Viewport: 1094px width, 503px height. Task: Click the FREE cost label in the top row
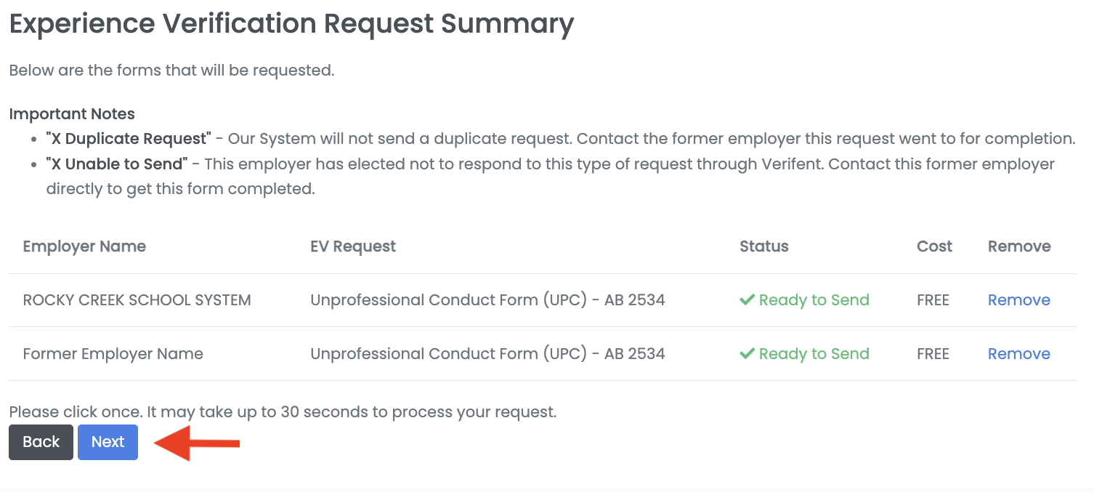933,299
